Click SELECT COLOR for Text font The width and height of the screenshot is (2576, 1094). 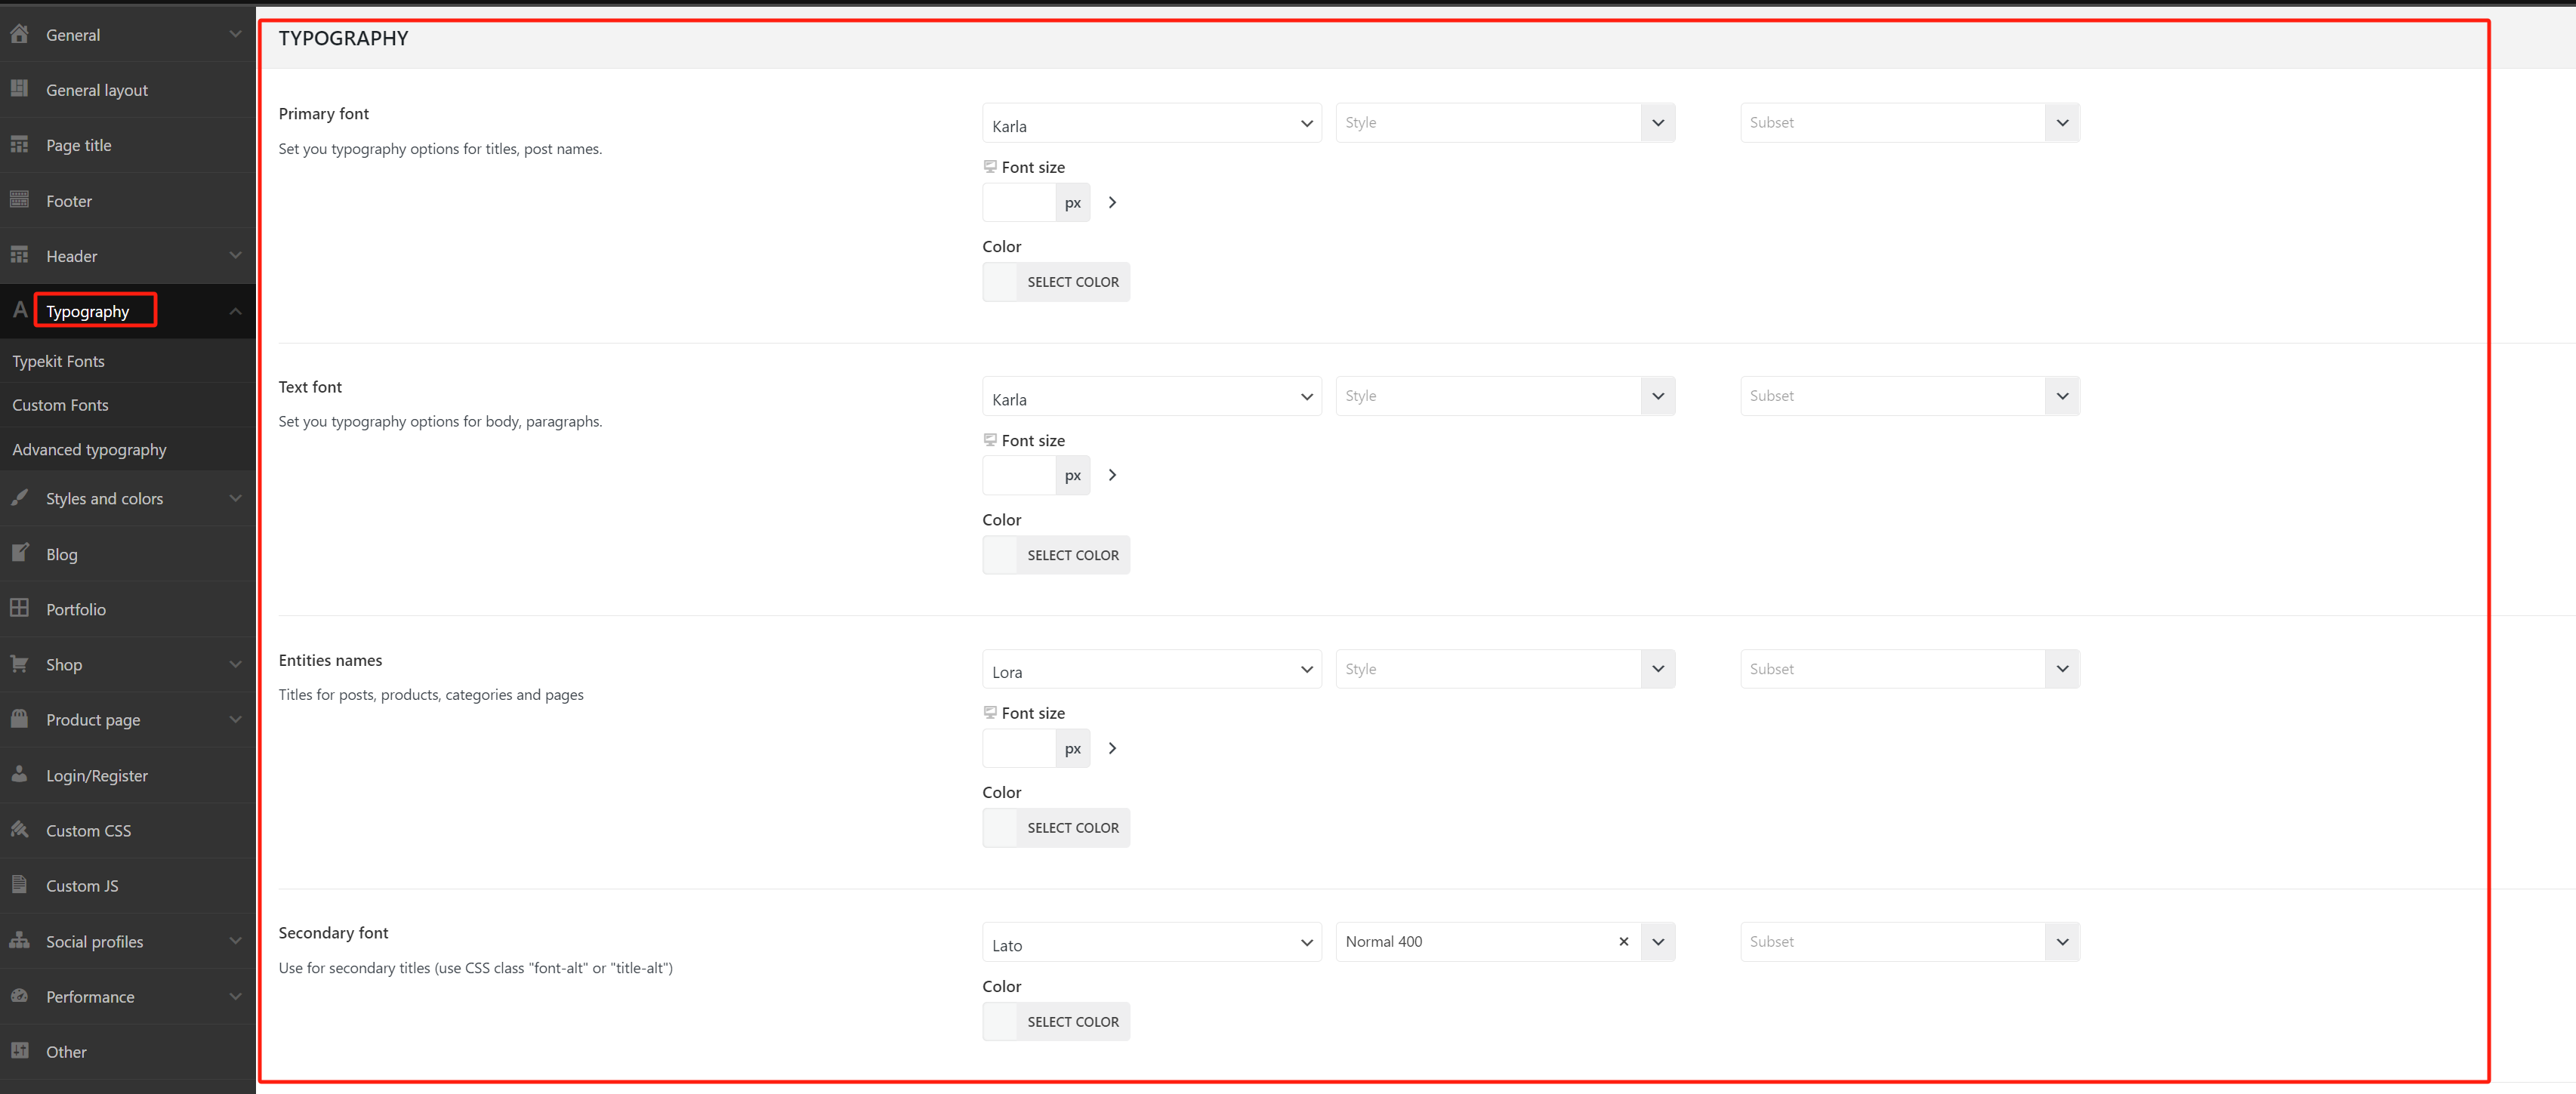[1072, 554]
